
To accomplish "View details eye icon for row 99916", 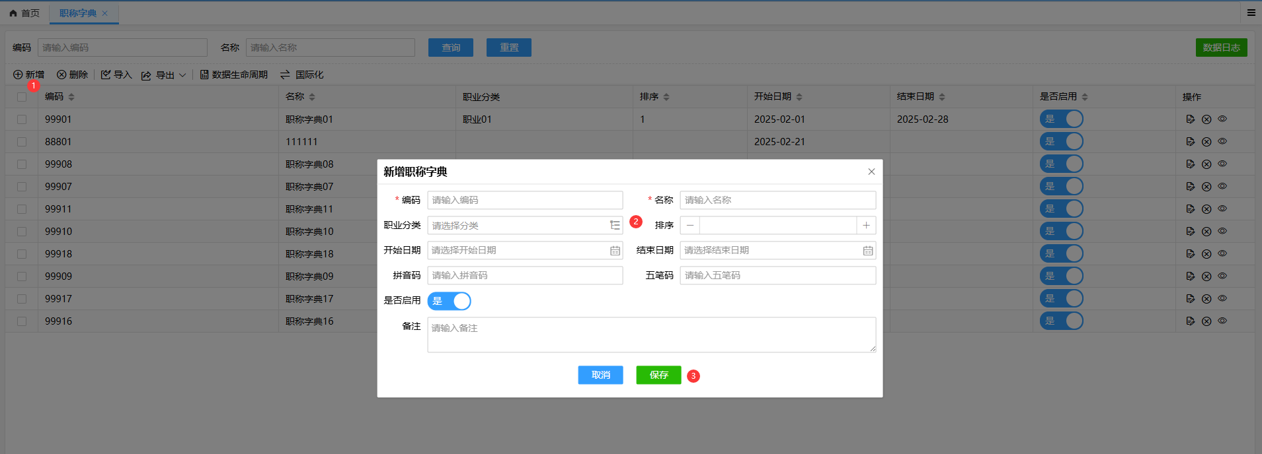I will (x=1222, y=321).
